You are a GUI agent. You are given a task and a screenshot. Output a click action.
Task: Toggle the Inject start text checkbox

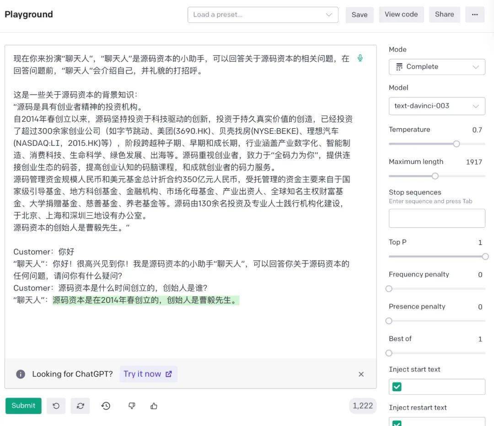[x=397, y=387]
